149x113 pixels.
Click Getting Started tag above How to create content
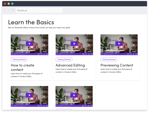coord(19,59)
